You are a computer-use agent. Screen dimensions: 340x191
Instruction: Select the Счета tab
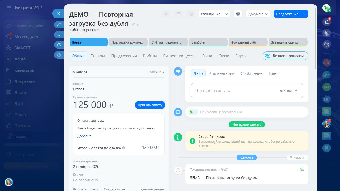point(207,56)
